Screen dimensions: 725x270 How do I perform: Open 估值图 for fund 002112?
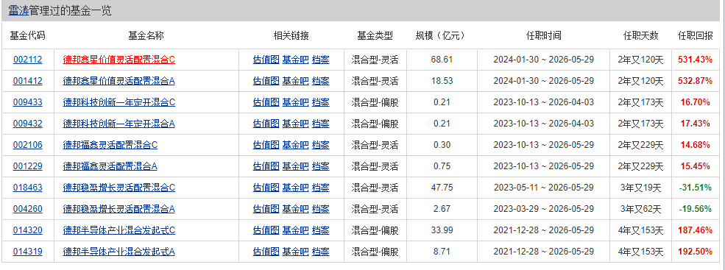tap(266, 60)
